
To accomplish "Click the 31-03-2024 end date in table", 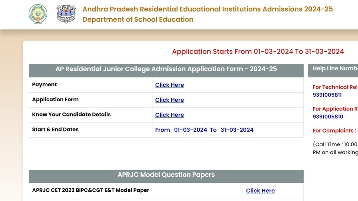I will (x=237, y=130).
